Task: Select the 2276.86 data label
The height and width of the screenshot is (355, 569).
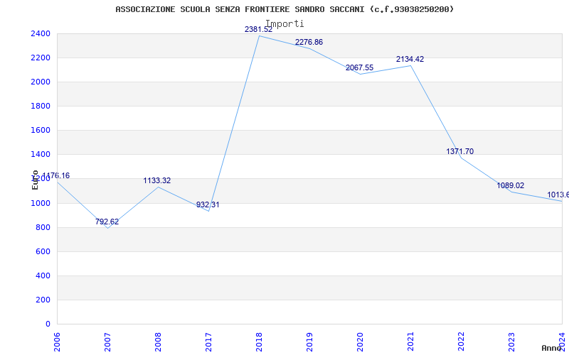Action: (x=309, y=43)
